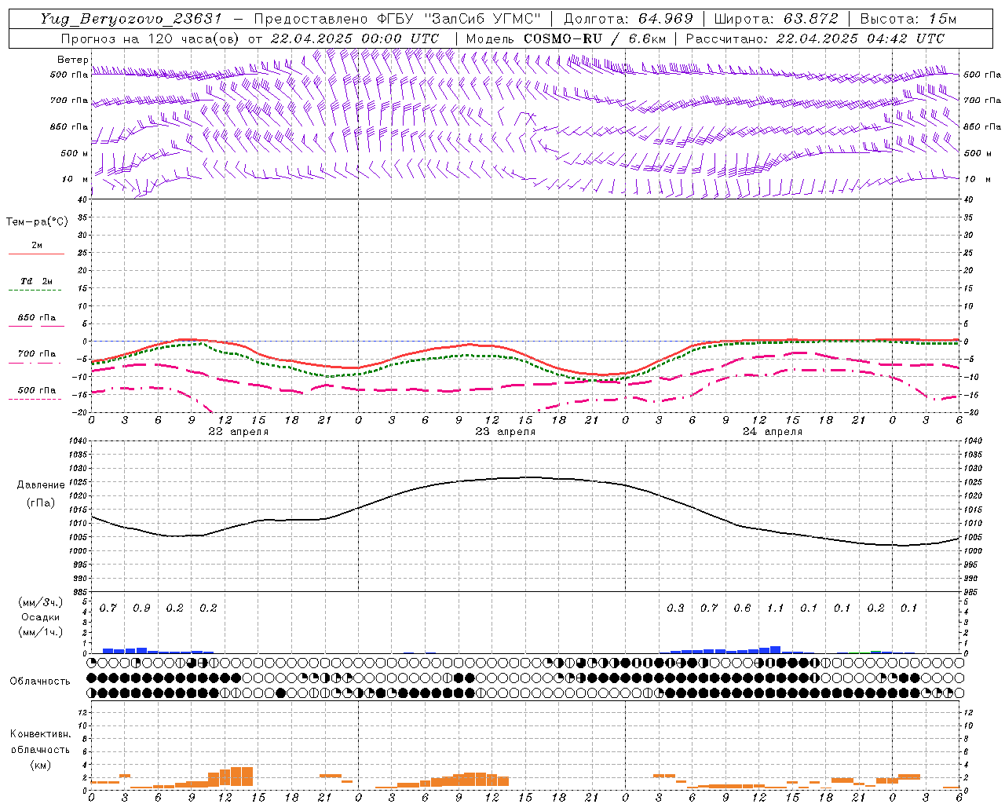Click the Прогноз на 120 часа(ов) text
Viewport: 1005px width, 804px height.
click(x=149, y=38)
